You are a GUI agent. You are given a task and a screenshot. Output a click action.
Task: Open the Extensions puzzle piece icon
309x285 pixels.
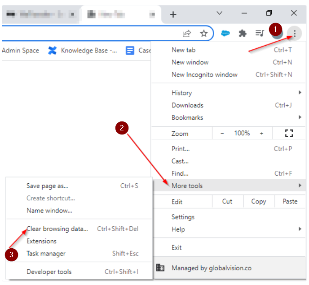coord(243,33)
